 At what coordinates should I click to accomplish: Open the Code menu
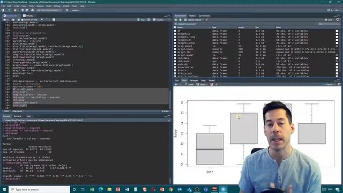[17, 6]
